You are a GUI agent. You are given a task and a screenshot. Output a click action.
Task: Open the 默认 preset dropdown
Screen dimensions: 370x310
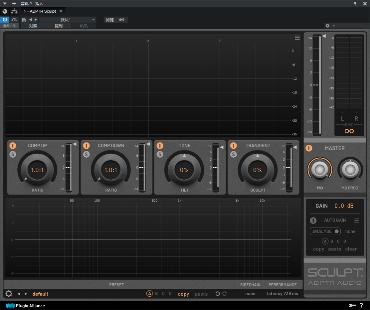(x=67, y=19)
